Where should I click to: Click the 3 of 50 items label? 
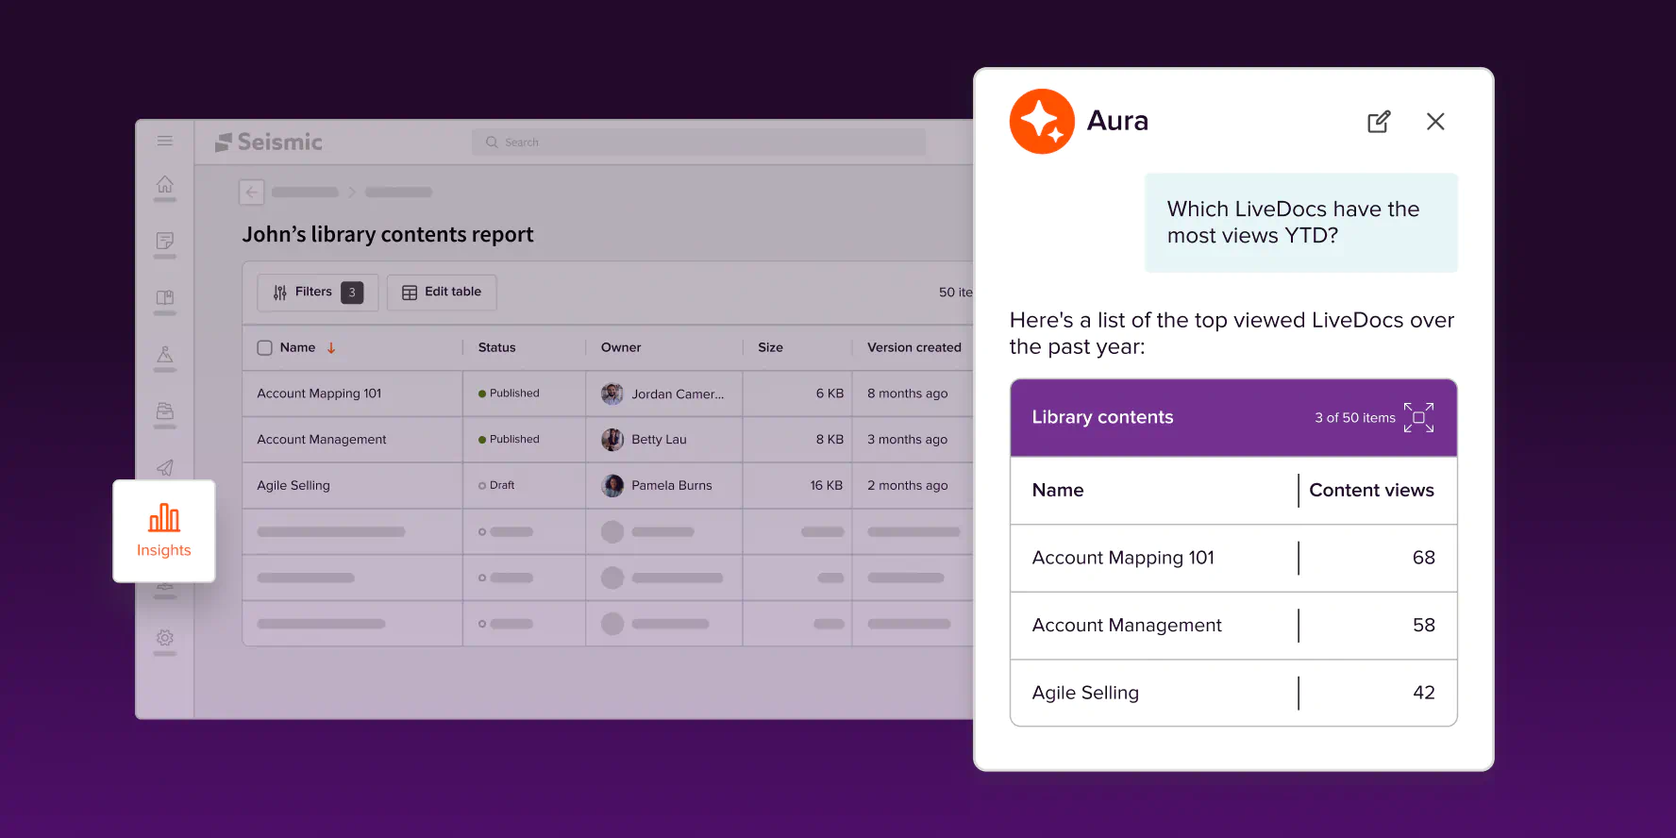[x=1355, y=418]
